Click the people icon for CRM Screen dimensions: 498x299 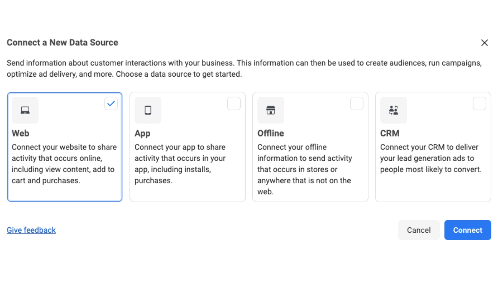pos(393,110)
